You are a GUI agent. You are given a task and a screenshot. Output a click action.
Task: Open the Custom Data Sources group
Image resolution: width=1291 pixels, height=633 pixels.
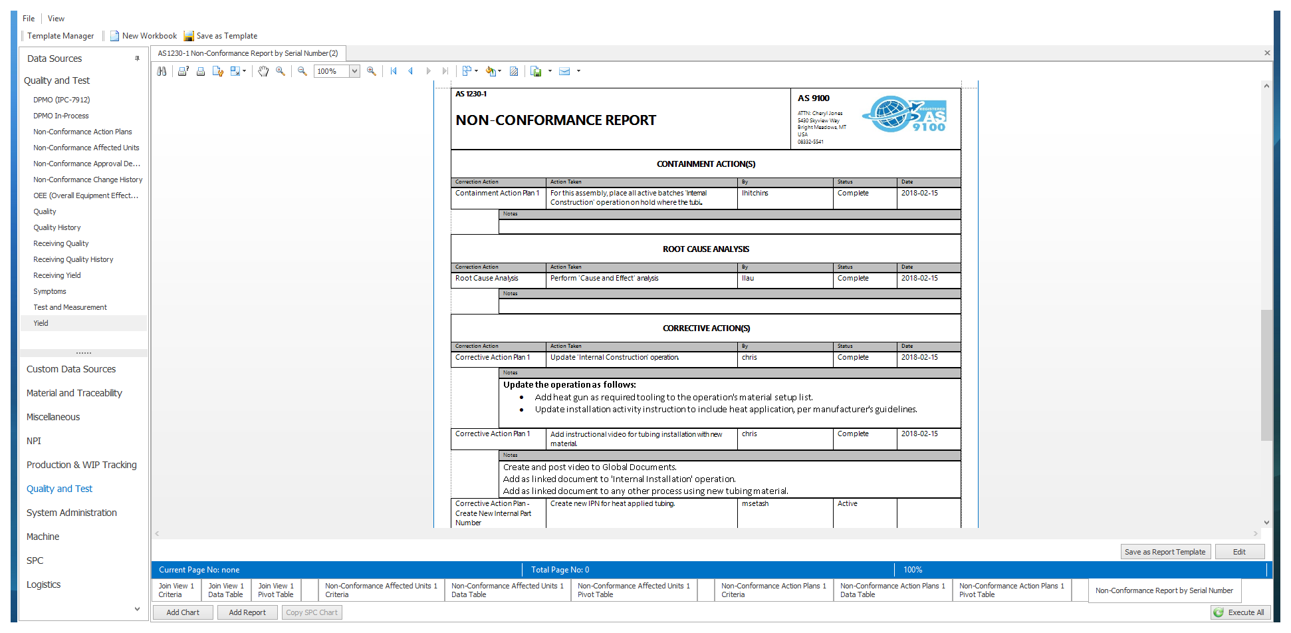click(71, 369)
